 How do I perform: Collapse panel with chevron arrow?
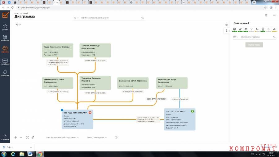[x=229, y=31]
